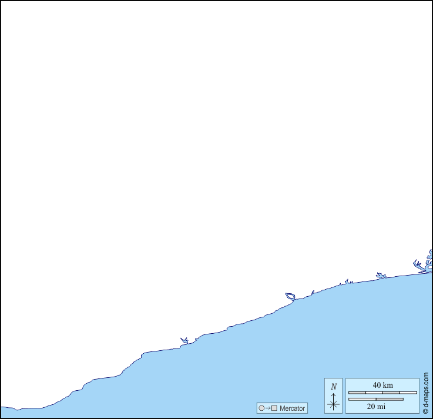Viewport: 433px width, 419px height.
Task: Click the north arrow compass icon
Action: pyautogui.click(x=333, y=396)
